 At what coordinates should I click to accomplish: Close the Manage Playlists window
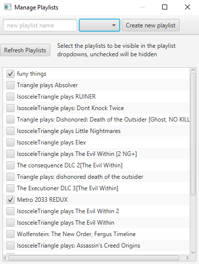[x=188, y=7]
